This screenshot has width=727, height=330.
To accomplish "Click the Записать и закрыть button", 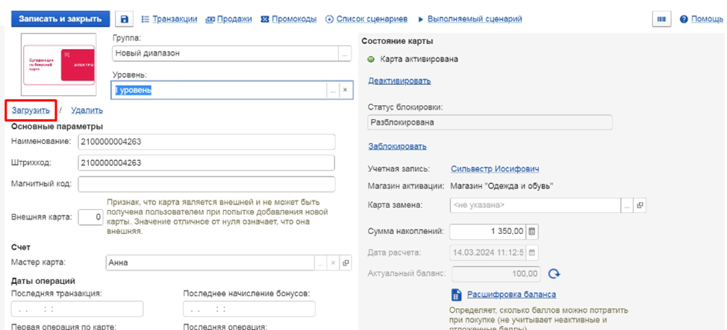I will (x=60, y=19).
